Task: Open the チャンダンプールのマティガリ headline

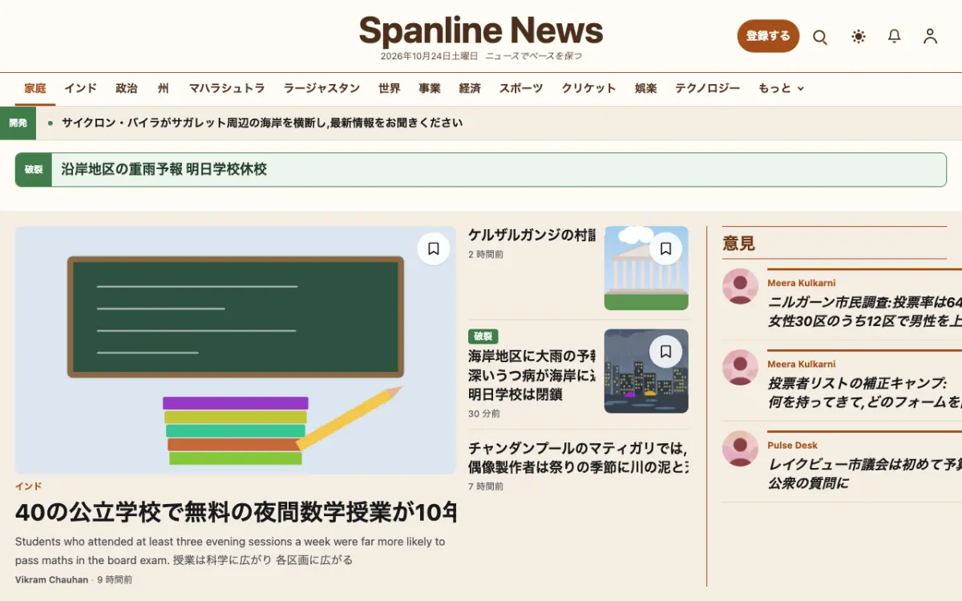Action: pos(578,458)
